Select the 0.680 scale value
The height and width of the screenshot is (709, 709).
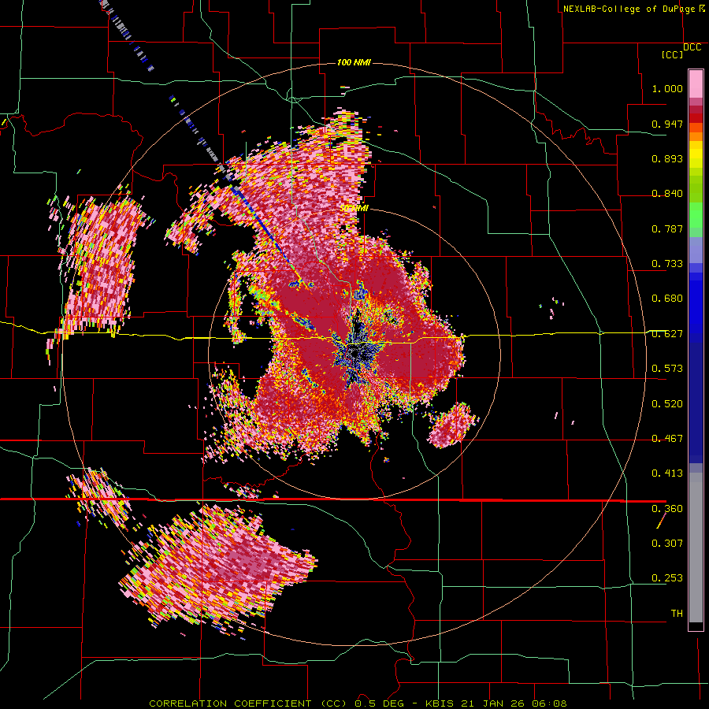click(667, 299)
